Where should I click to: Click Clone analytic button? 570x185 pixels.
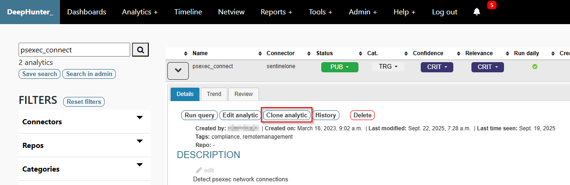(287, 115)
